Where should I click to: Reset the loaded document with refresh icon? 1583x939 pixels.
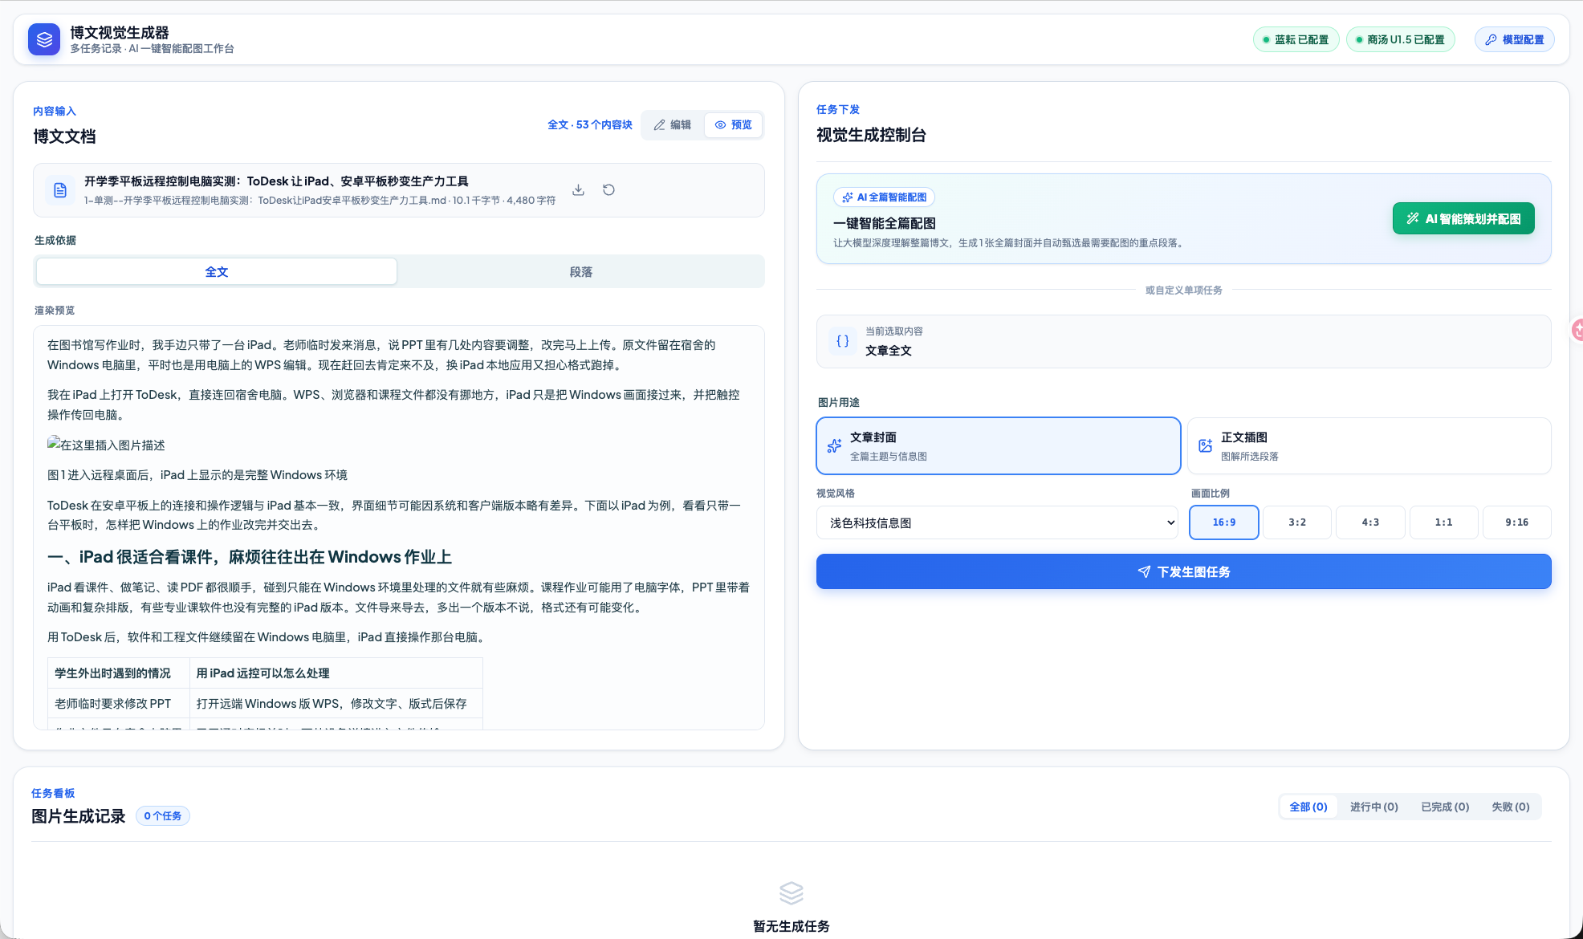[x=608, y=190]
